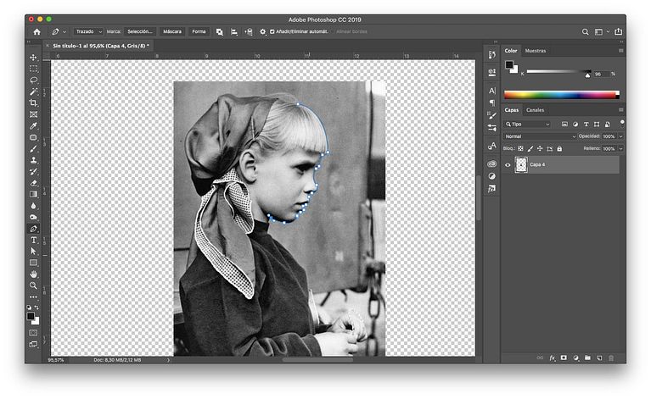
Task: Hide the Capa 4 layer
Action: pos(508,165)
